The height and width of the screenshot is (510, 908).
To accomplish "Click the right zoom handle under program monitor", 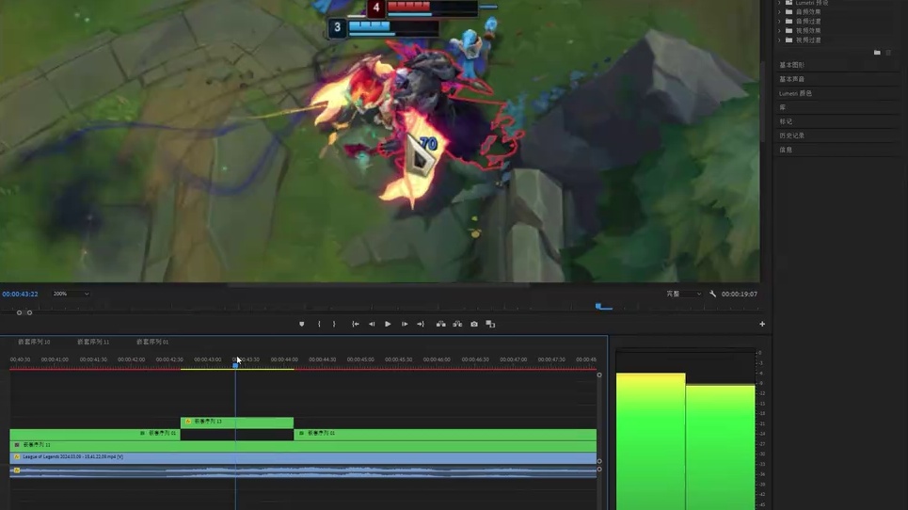I will [29, 312].
